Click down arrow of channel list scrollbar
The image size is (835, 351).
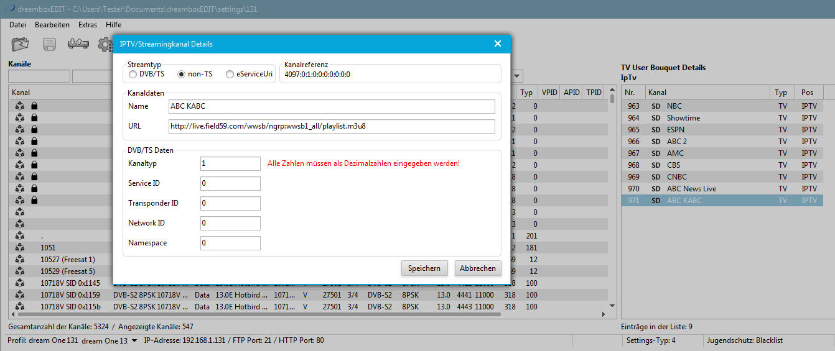click(612, 306)
